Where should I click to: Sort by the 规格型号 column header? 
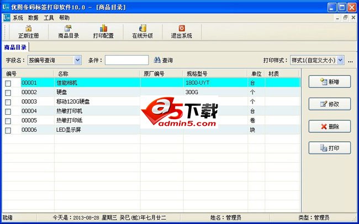[215, 74]
